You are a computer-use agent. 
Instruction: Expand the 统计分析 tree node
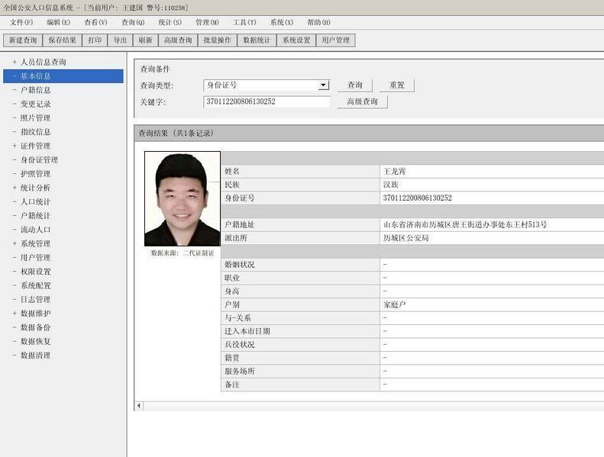click(15, 188)
